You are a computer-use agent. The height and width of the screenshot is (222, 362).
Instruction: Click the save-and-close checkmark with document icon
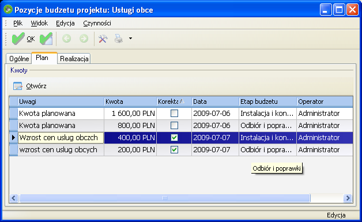pyautogui.click(x=46, y=39)
